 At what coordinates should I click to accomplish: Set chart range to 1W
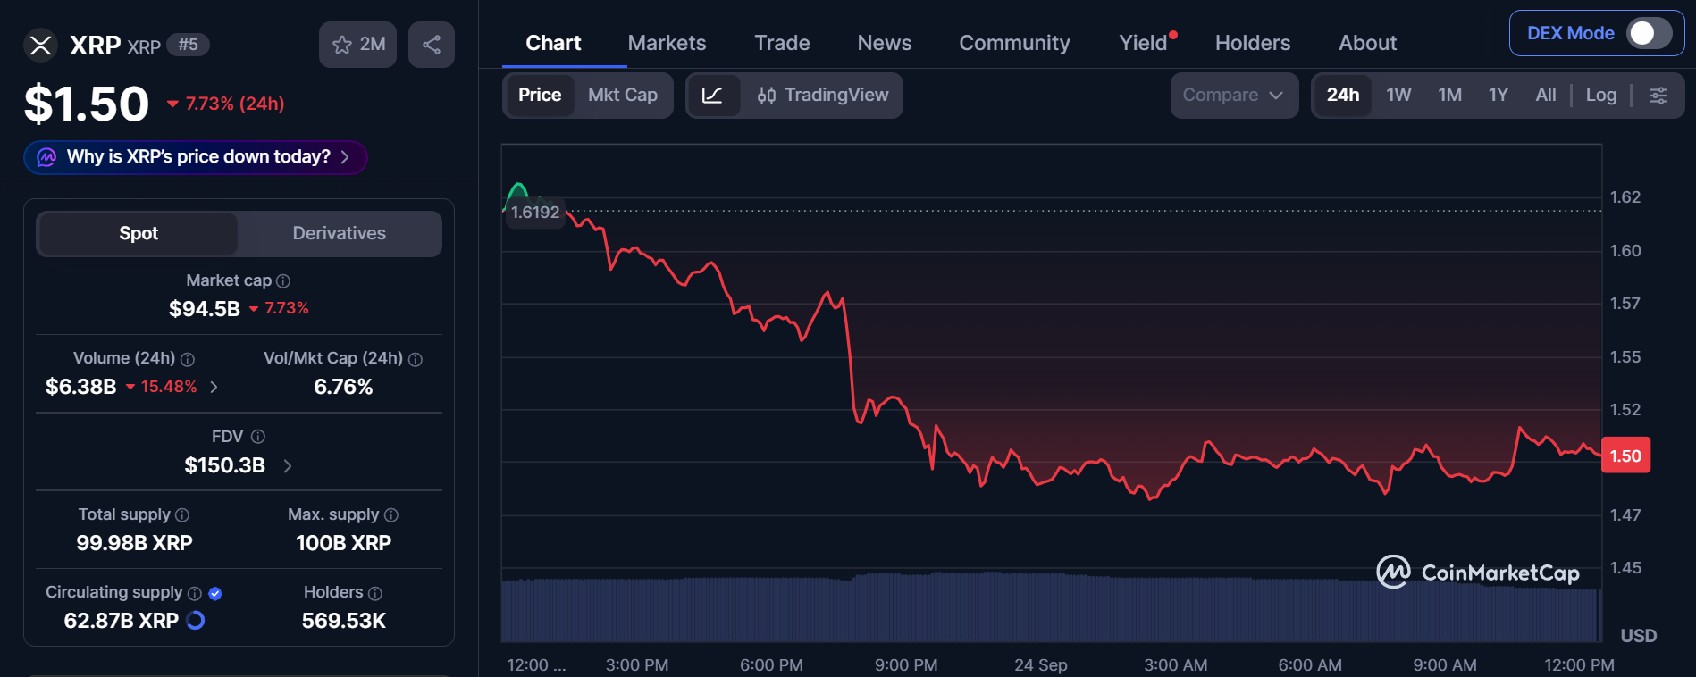[x=1398, y=96]
